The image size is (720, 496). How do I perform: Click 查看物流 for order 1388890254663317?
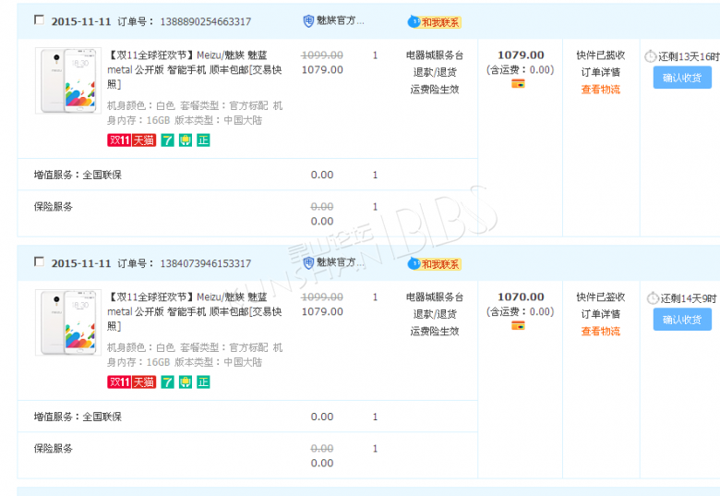[601, 90]
